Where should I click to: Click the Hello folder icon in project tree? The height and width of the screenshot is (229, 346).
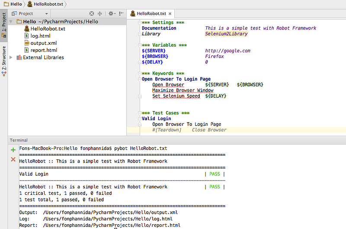pos(19,21)
